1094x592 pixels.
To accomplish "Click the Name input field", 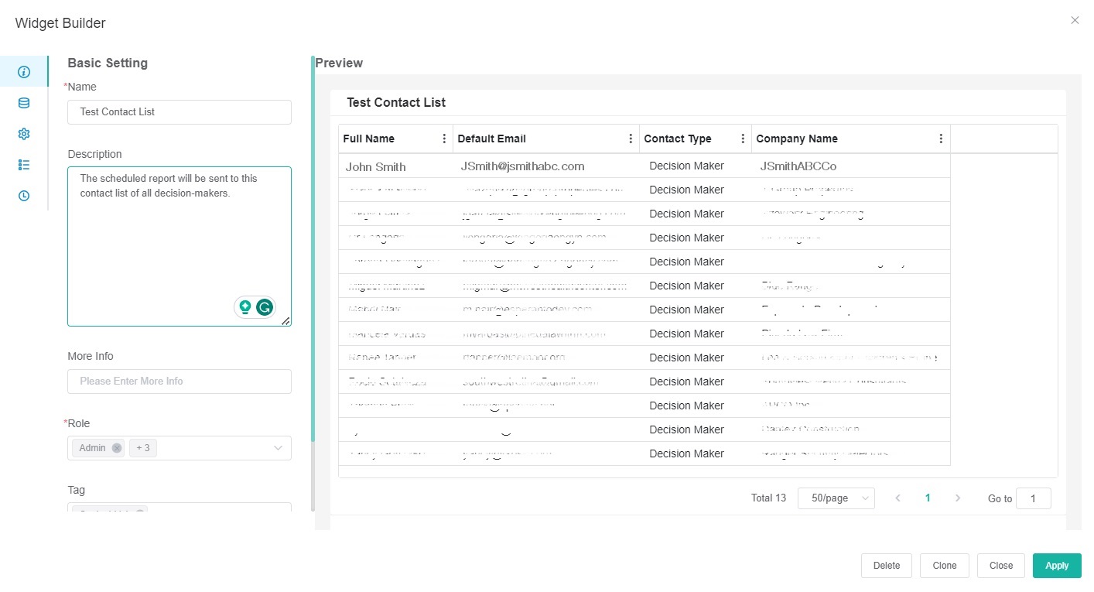I will (179, 112).
